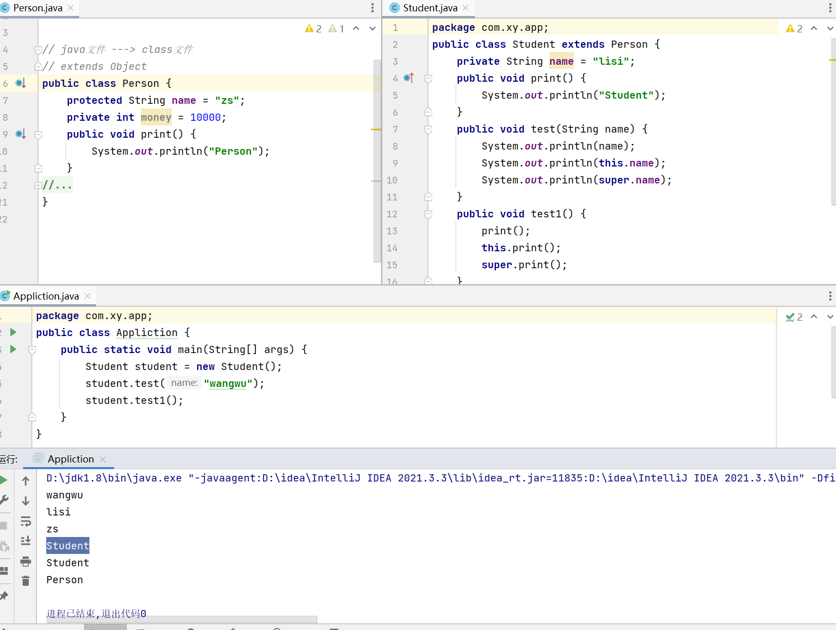Open Person.java editor tab options menu
This screenshot has height=630, width=836.
tap(373, 8)
